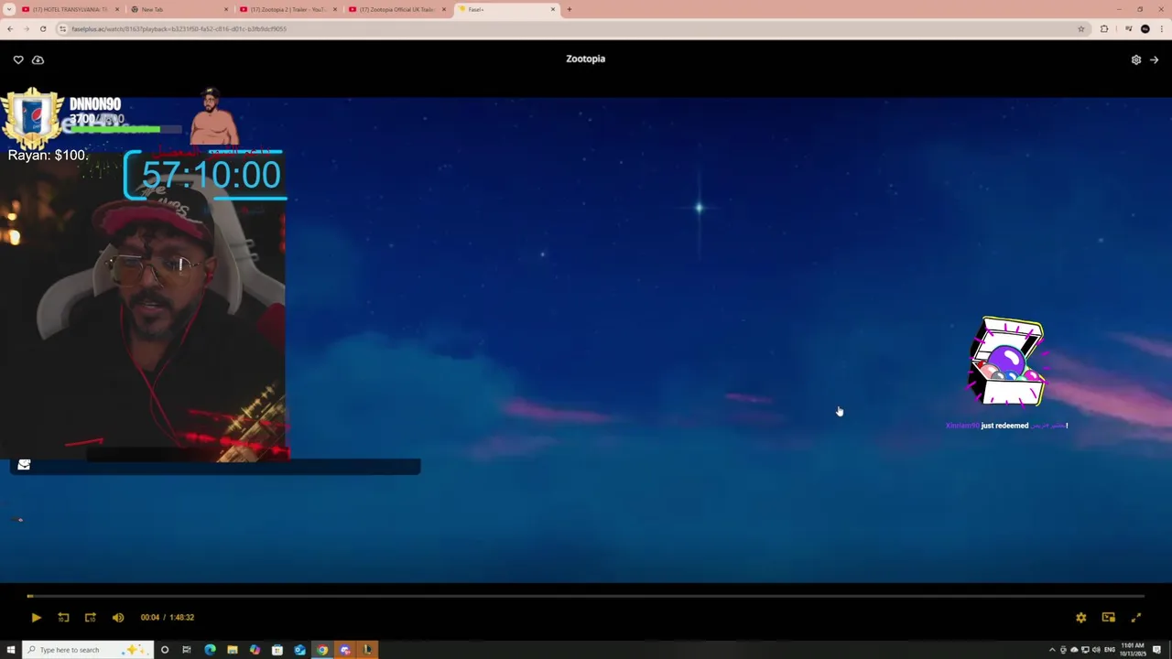Click the DNNON90 name in the overlay
Screen dimensions: 1172x659
pos(95,104)
